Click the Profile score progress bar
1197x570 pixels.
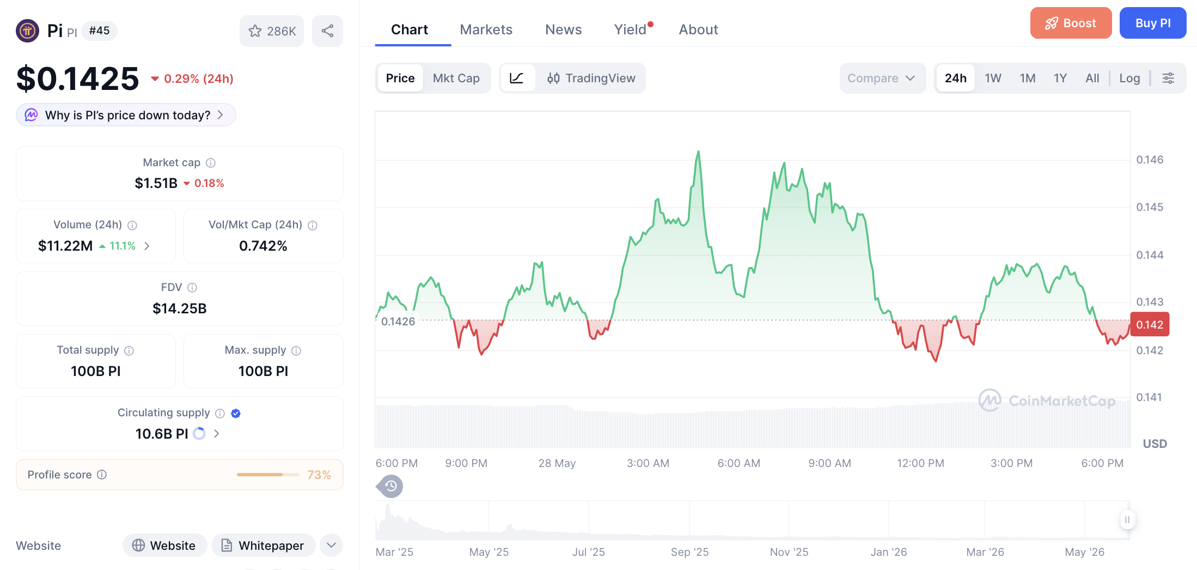click(268, 475)
